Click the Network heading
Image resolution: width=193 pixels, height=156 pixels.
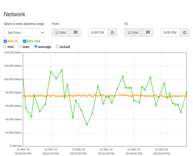[14, 14]
